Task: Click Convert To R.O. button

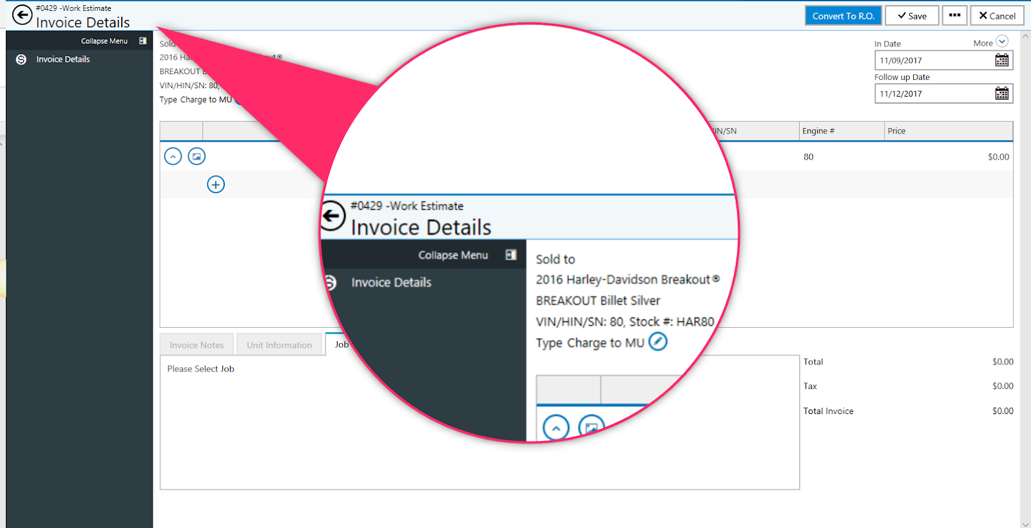Action: (x=843, y=15)
